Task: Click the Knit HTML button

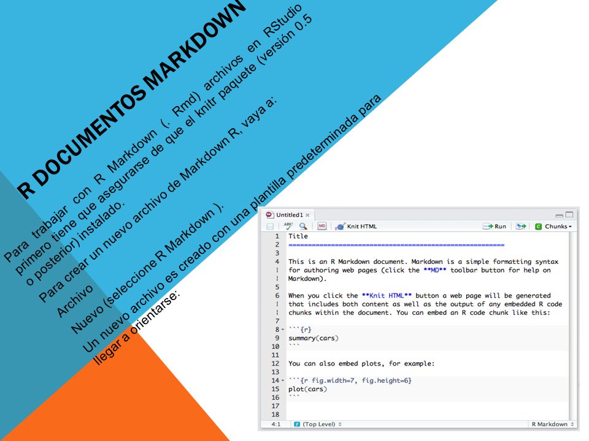Action: (356, 227)
